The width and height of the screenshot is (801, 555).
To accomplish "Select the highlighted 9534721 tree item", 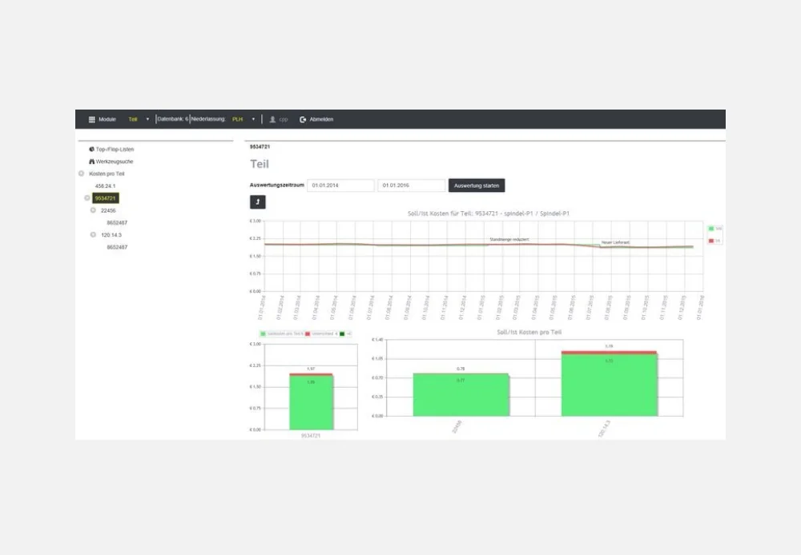I will (105, 198).
